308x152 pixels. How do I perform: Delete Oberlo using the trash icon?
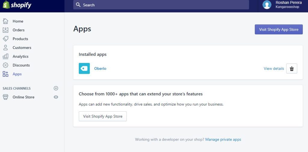point(292,69)
